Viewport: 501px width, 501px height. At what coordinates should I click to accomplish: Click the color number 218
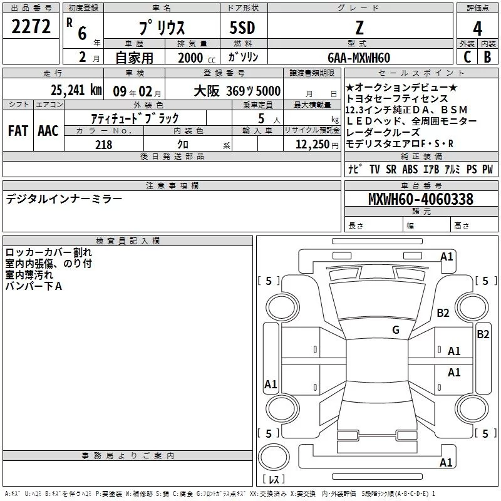click(103, 145)
